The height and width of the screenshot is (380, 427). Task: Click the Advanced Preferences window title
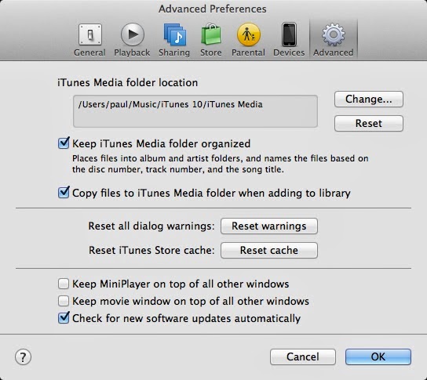213,9
